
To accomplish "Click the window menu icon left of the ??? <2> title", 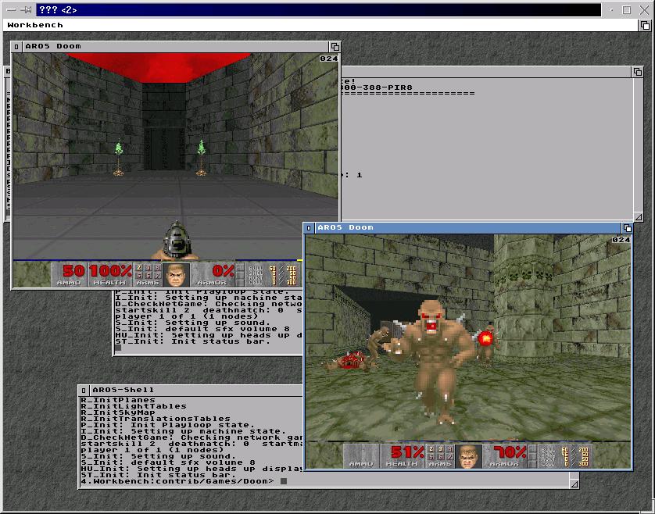I will click(x=11, y=10).
